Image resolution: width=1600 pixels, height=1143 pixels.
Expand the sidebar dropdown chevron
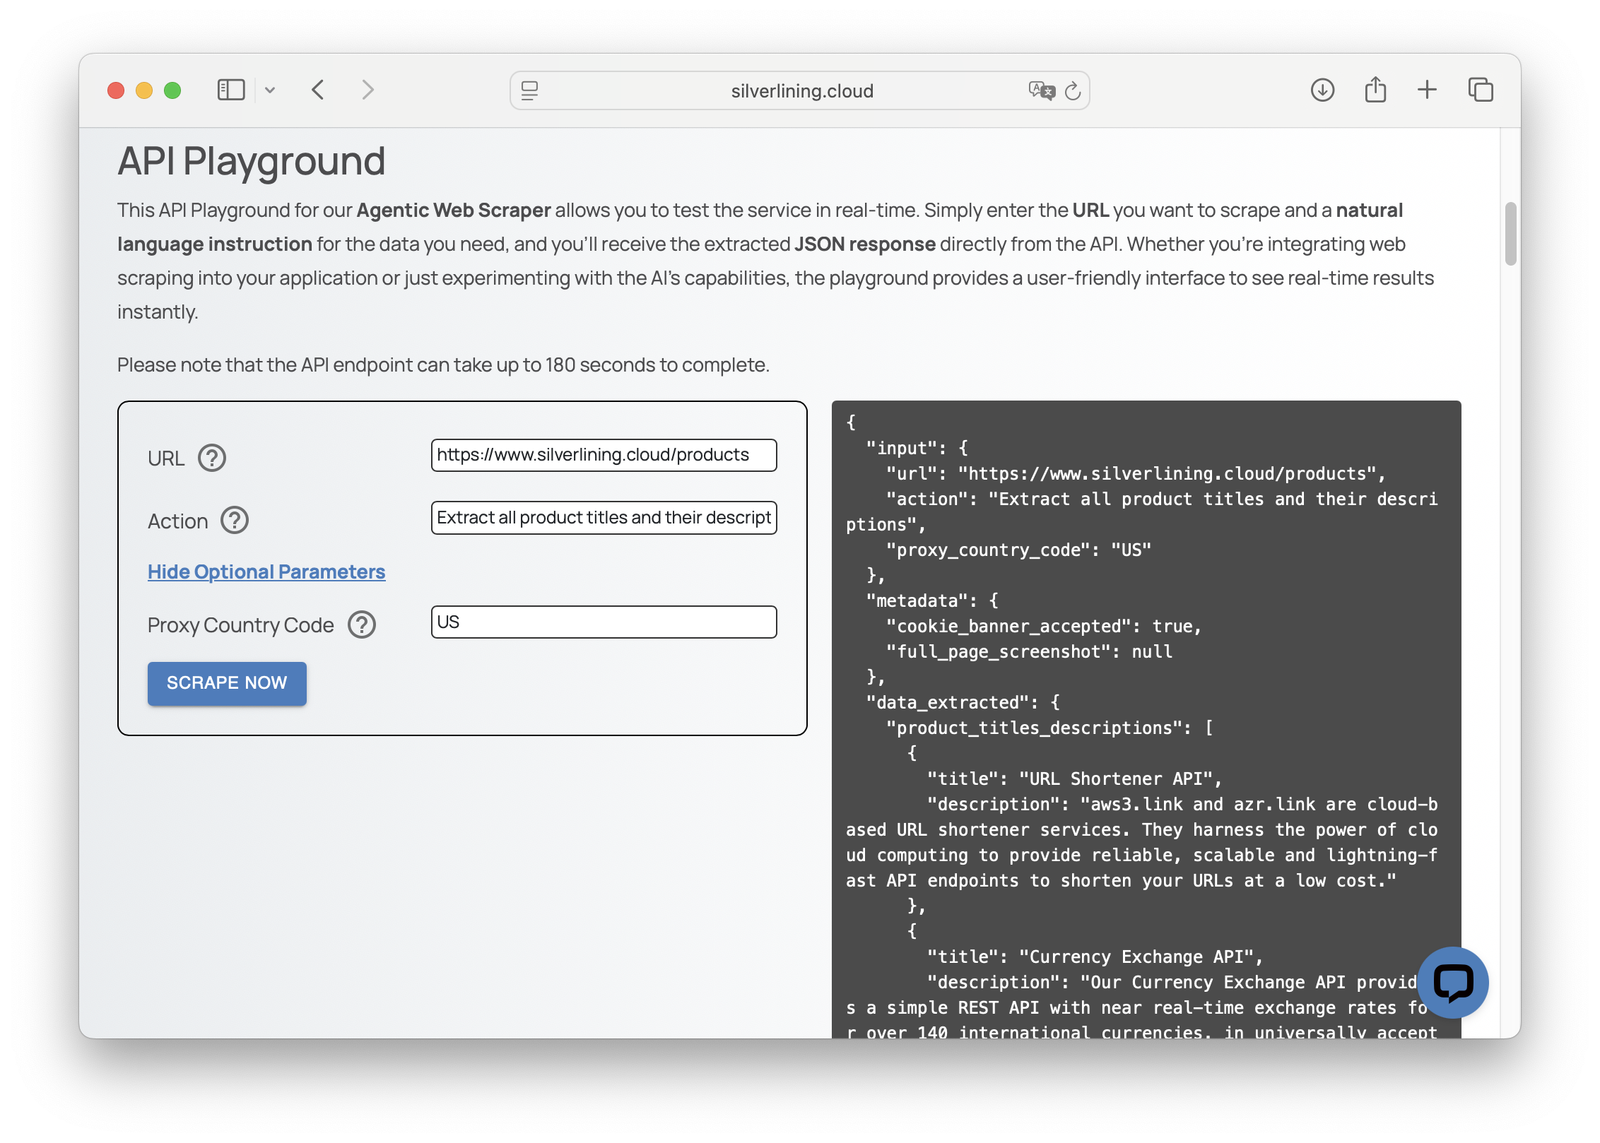point(270,90)
